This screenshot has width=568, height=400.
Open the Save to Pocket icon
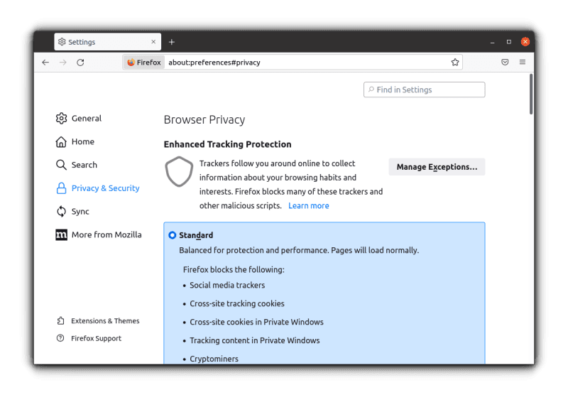click(505, 63)
